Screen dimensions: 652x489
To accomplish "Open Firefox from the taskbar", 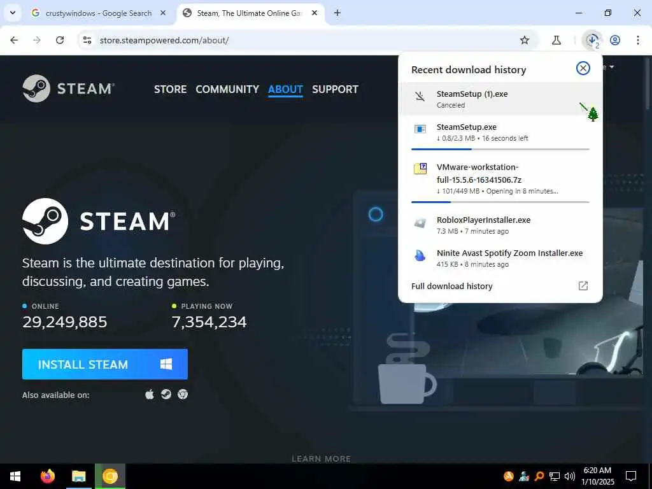I will pyautogui.click(x=48, y=476).
